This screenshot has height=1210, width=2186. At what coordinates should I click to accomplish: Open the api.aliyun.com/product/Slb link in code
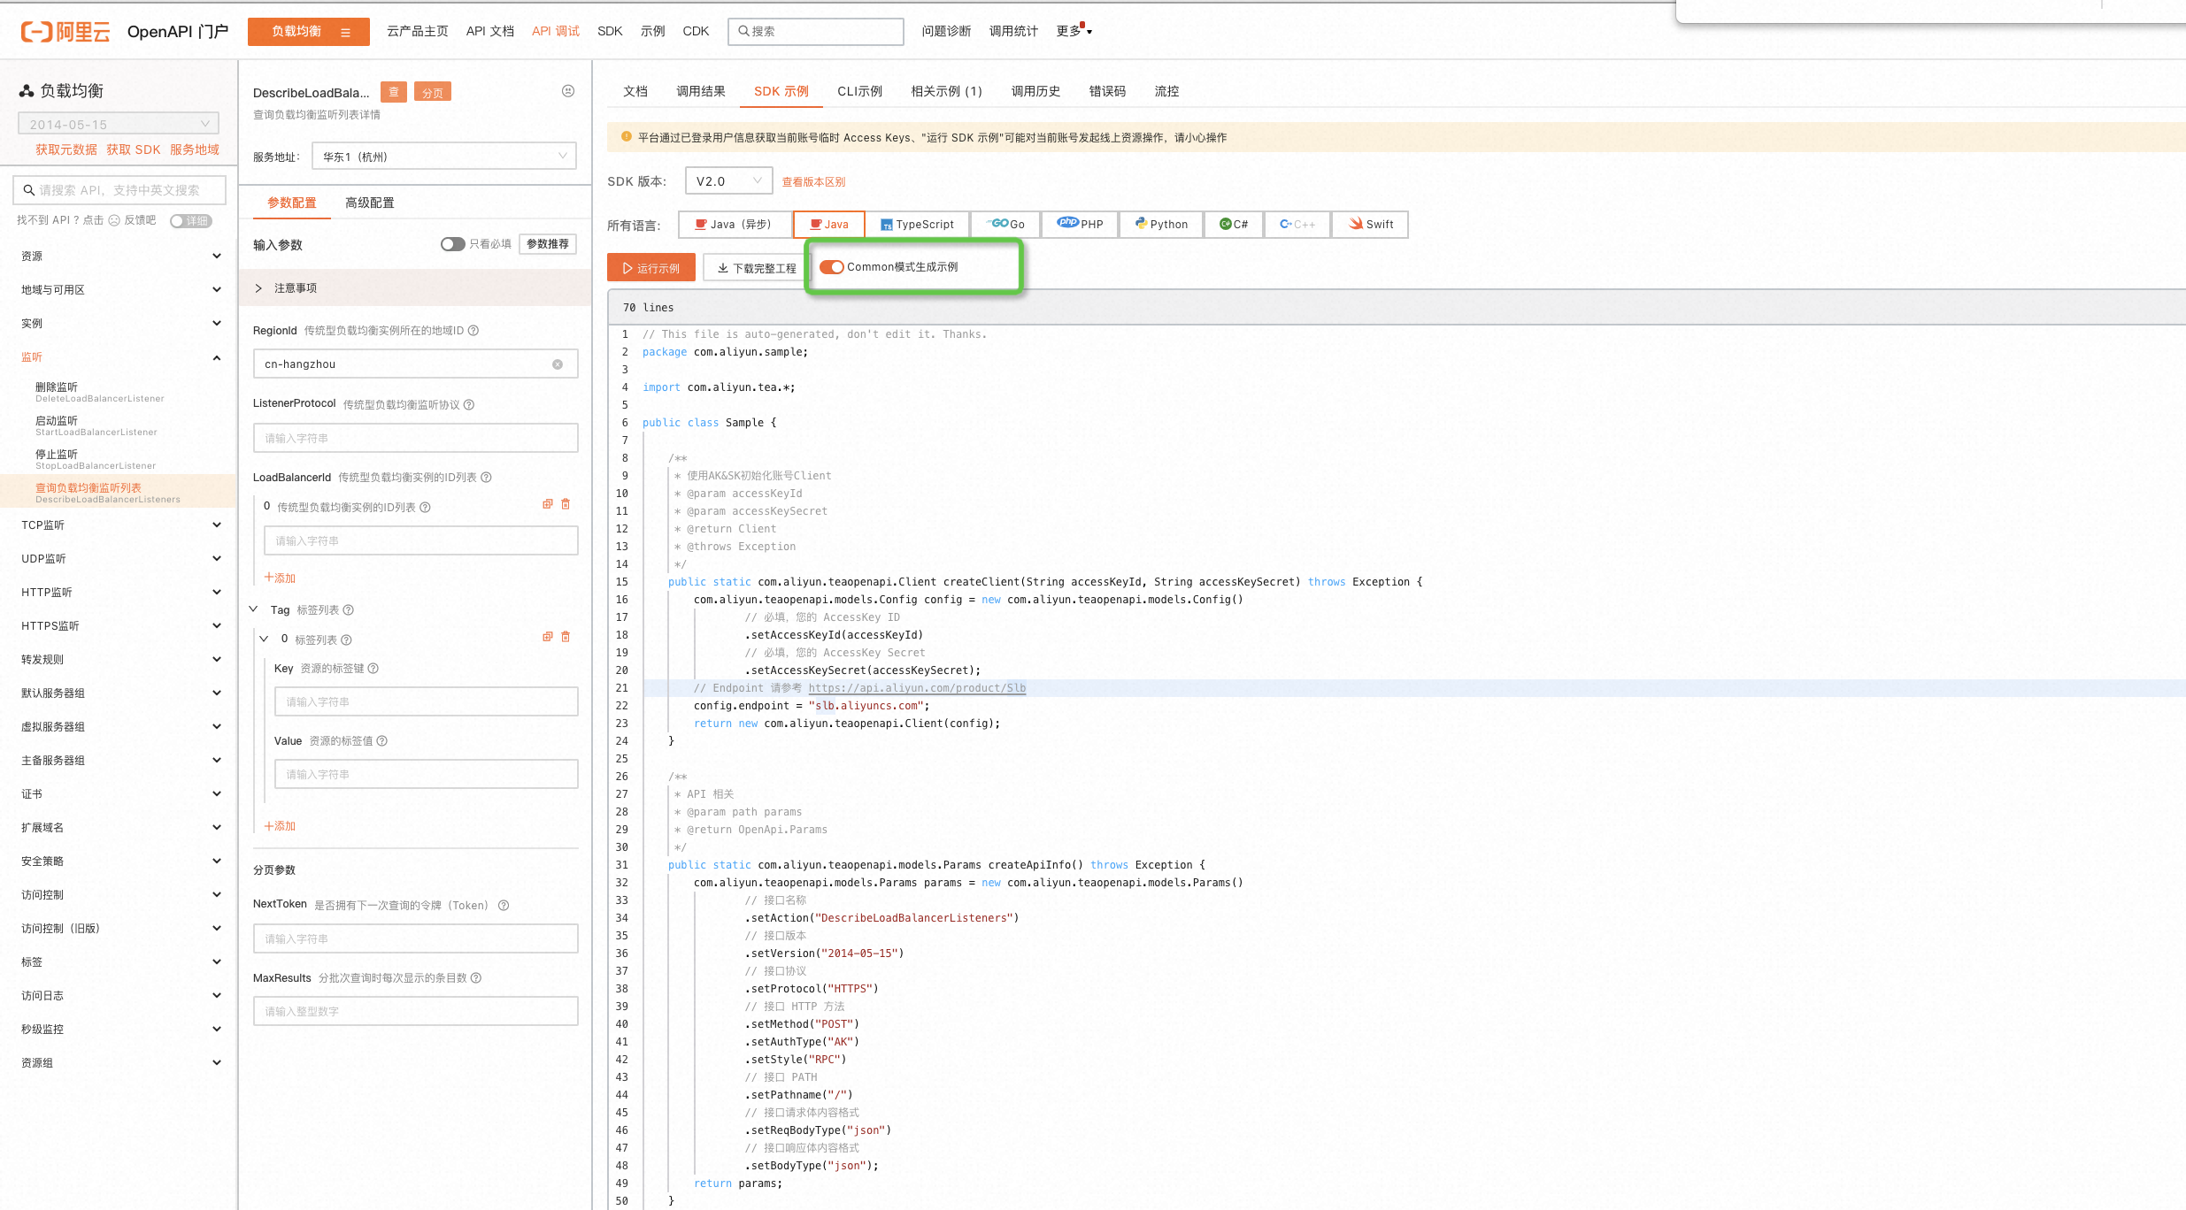917,688
